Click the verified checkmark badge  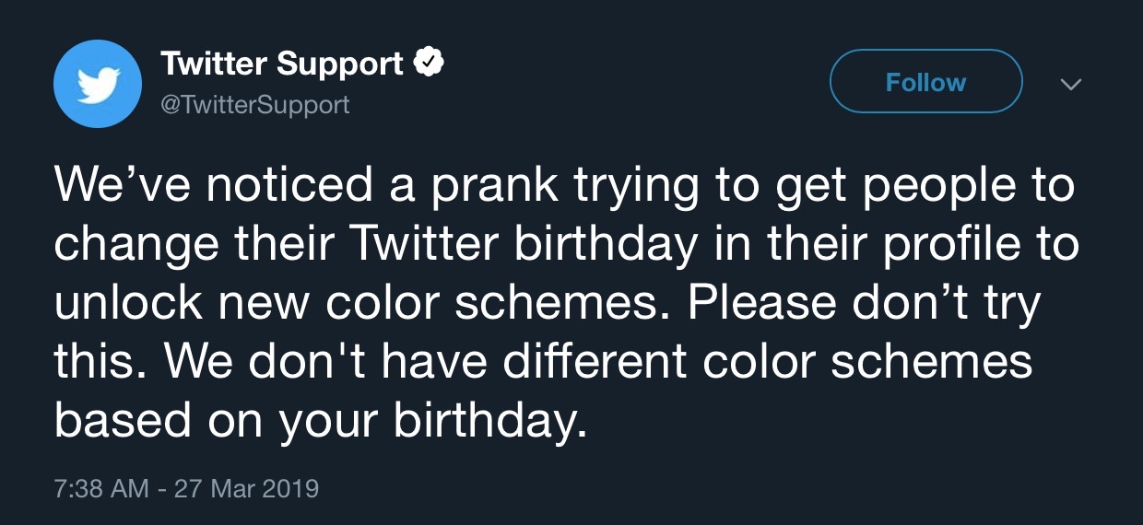click(430, 64)
